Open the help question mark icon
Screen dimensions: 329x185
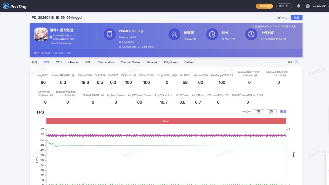308,6
